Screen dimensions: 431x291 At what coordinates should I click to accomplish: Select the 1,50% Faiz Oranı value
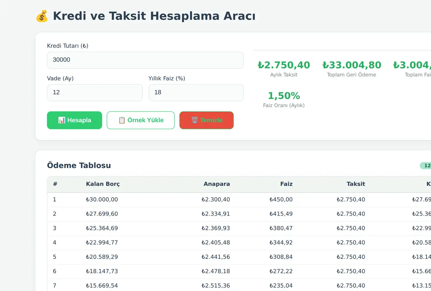point(284,96)
